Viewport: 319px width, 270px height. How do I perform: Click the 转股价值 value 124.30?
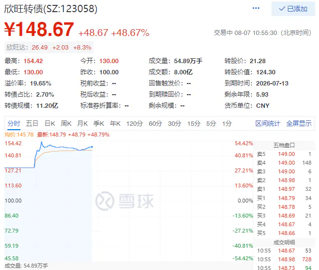tap(266, 72)
